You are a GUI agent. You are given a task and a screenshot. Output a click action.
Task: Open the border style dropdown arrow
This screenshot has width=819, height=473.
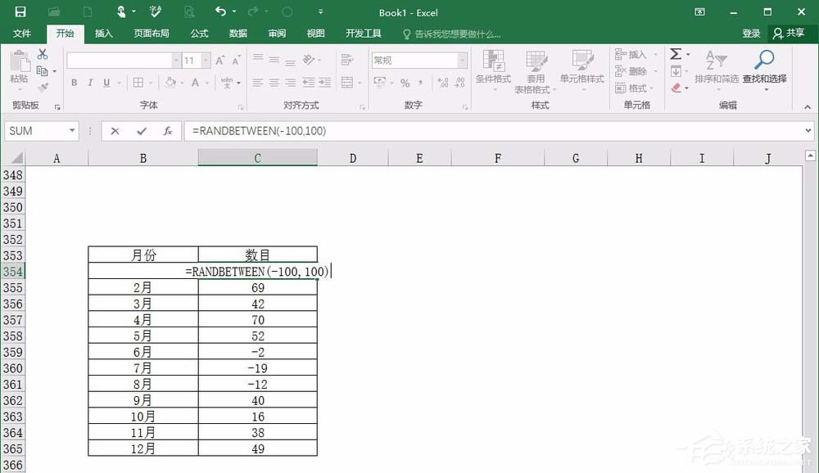(x=151, y=83)
